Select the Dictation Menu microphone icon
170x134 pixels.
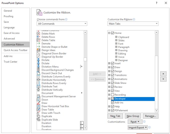pos(38,67)
